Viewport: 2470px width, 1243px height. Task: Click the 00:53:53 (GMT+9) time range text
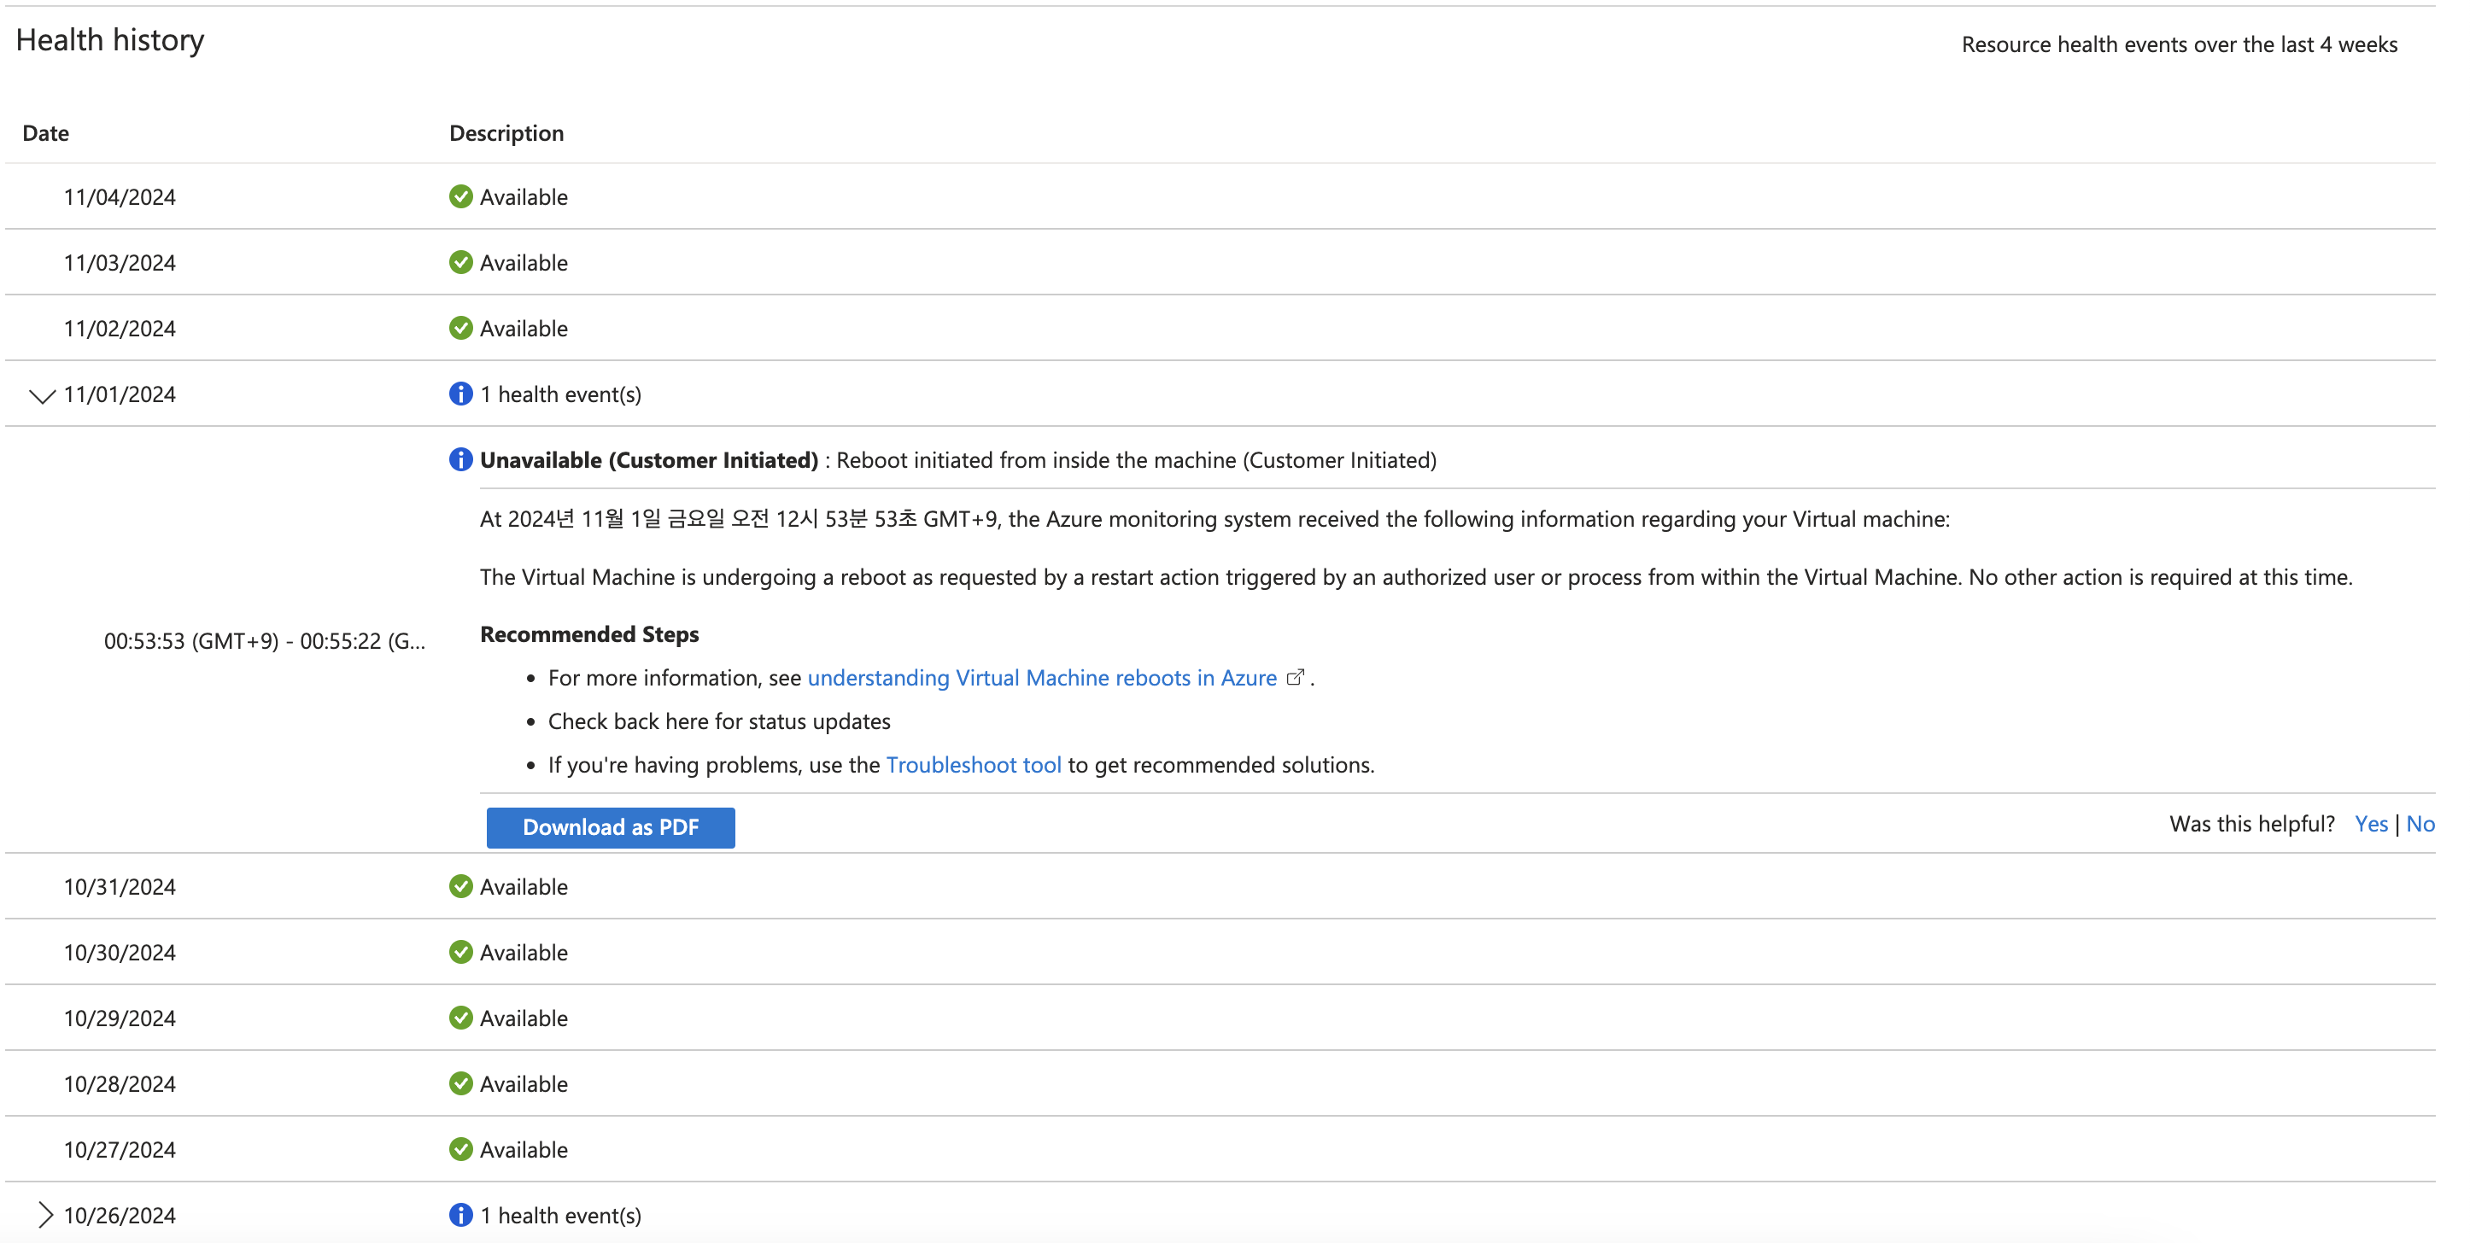click(x=265, y=641)
